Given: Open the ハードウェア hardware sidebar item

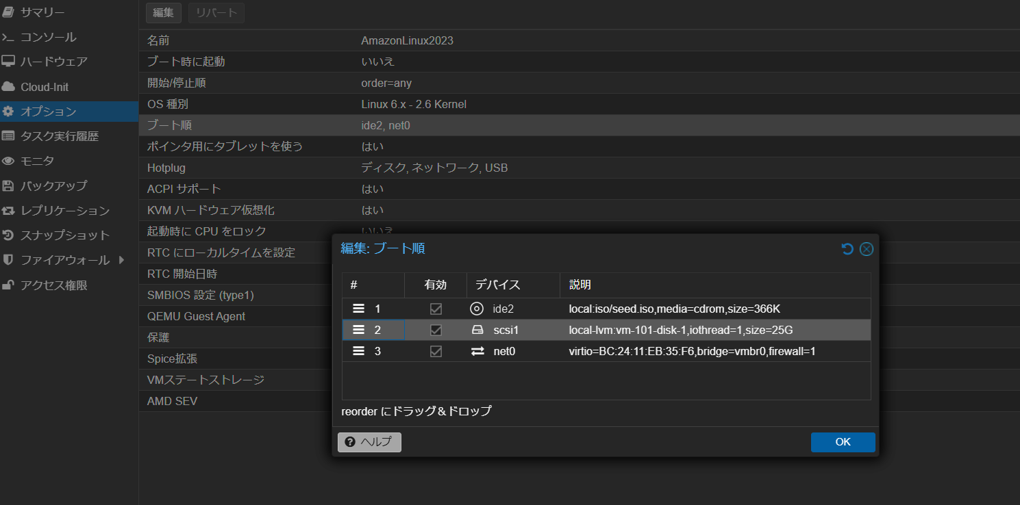Looking at the screenshot, I should 69,62.
